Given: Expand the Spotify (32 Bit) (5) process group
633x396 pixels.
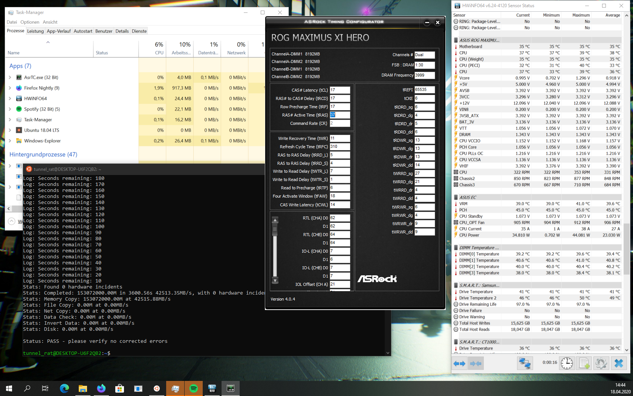Looking at the screenshot, I should 10,109.
